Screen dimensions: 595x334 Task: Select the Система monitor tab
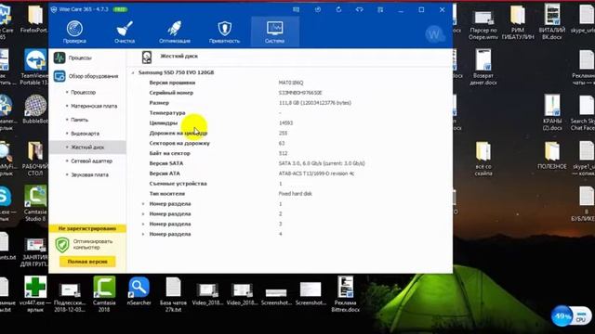[275, 32]
